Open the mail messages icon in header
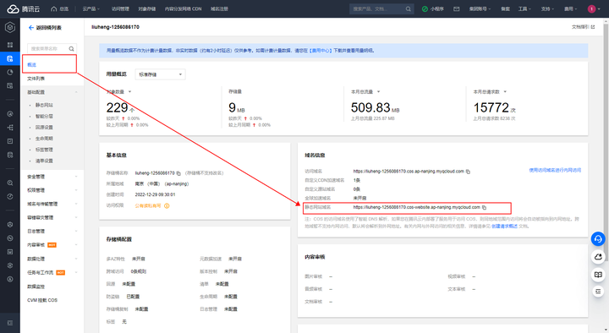Viewport: 609px width, 333px height. [457, 9]
